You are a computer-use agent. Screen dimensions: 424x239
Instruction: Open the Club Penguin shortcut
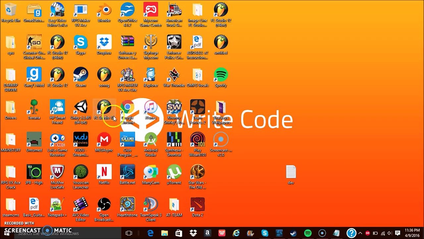(128, 145)
